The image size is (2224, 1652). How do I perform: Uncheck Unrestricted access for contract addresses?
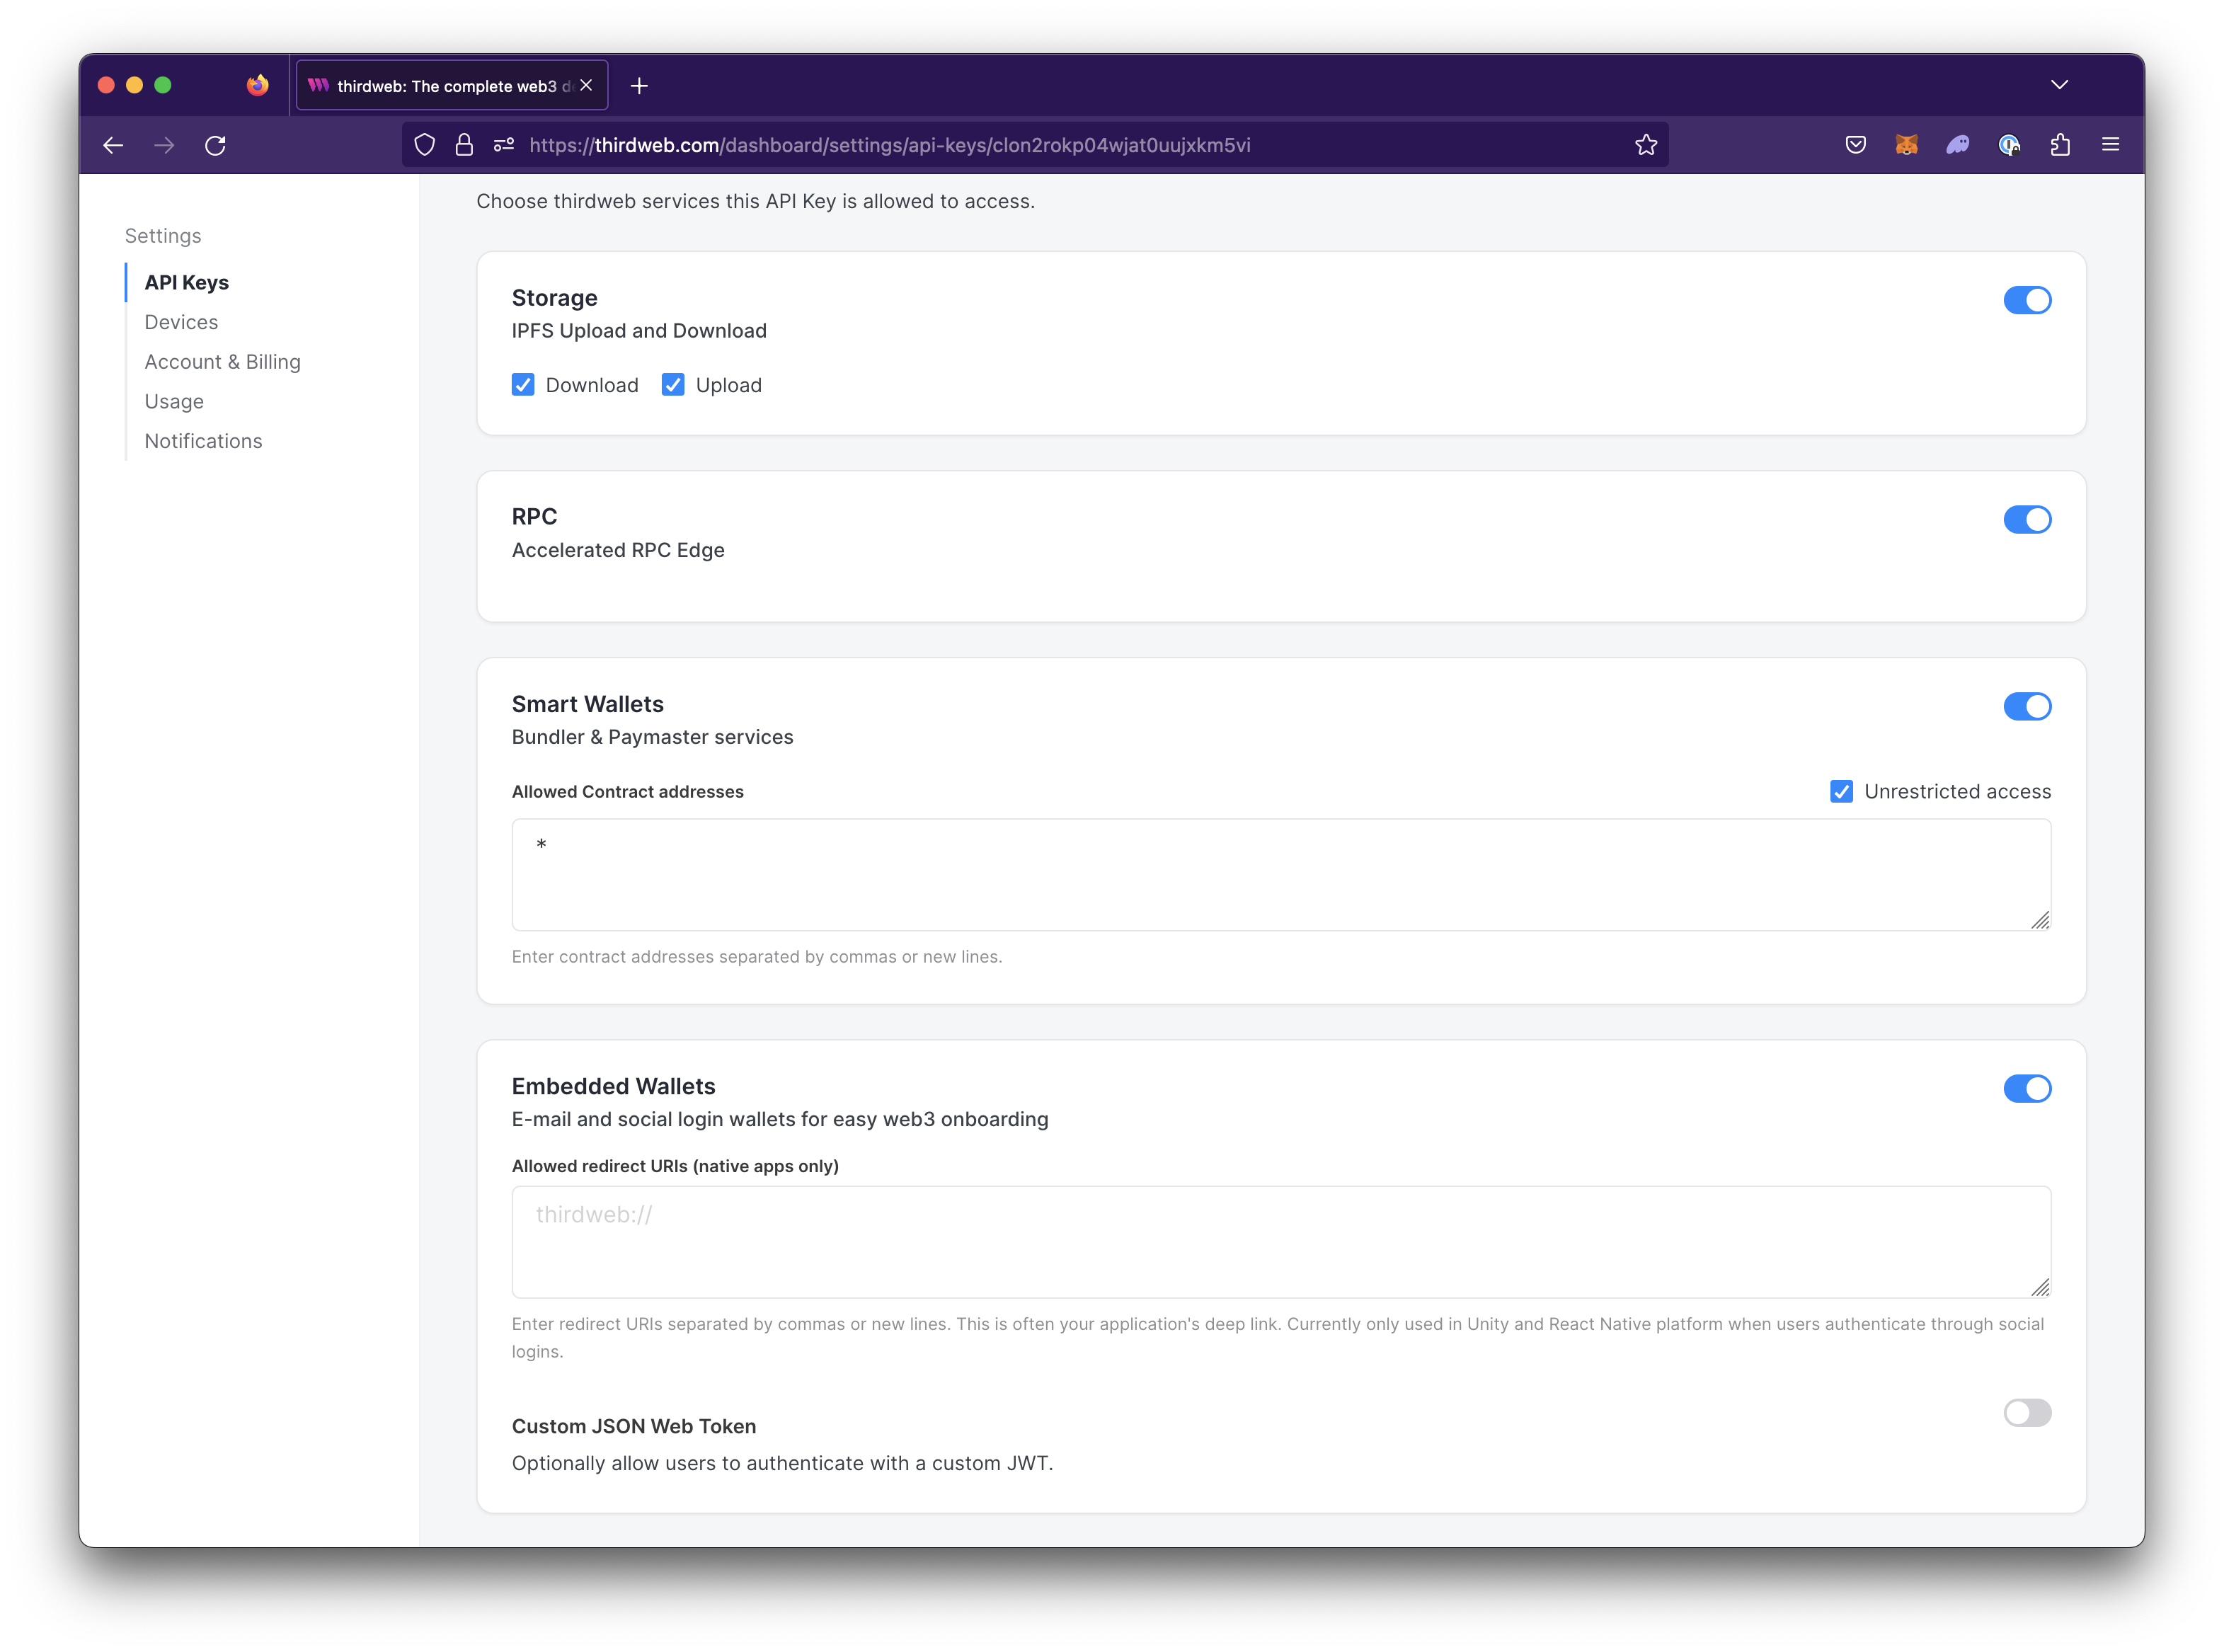(x=1841, y=791)
